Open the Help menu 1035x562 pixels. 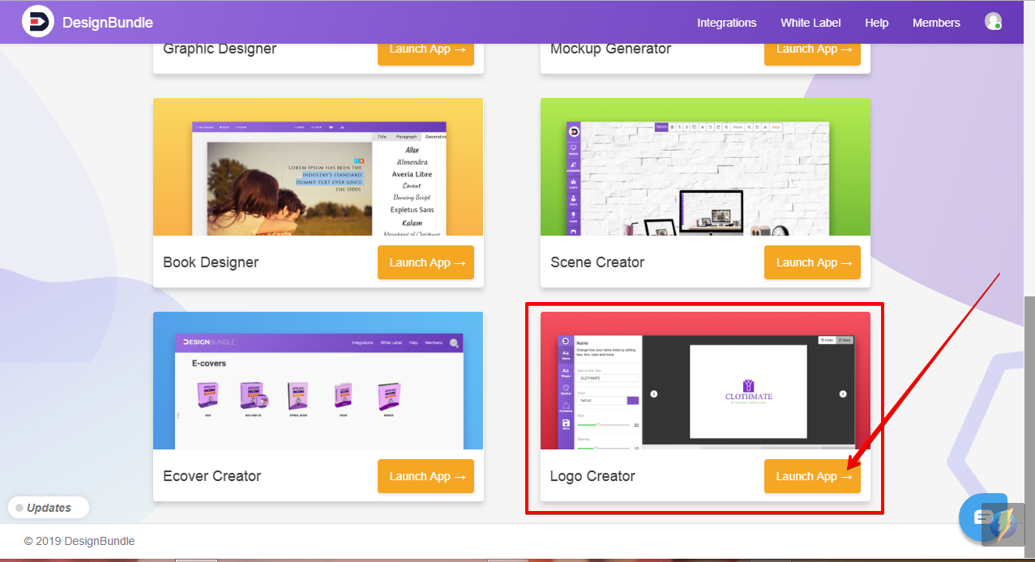point(876,23)
